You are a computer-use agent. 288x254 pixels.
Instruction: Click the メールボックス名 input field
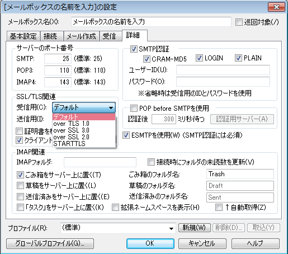[x=151, y=22]
